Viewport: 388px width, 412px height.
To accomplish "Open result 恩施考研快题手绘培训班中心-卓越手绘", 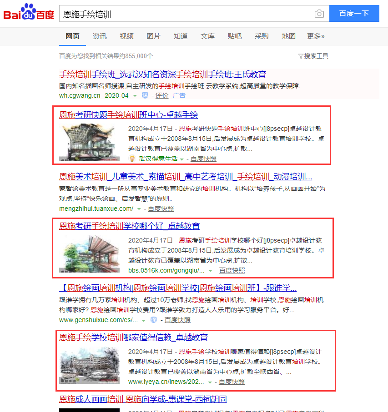I will point(128,115).
